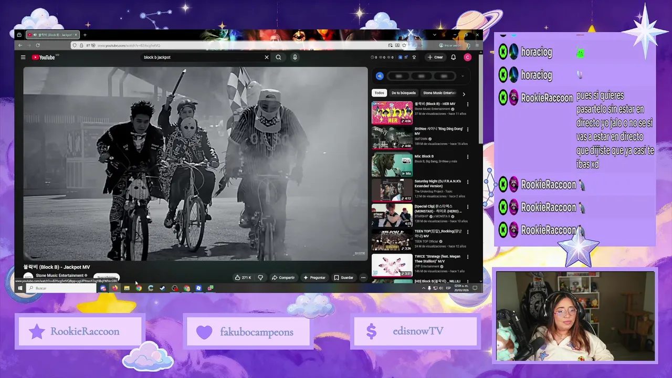Go to the YouTube home logo

coord(44,57)
